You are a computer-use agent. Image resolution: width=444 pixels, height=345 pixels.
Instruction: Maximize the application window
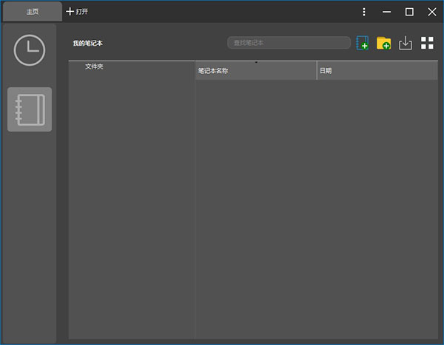pos(409,12)
